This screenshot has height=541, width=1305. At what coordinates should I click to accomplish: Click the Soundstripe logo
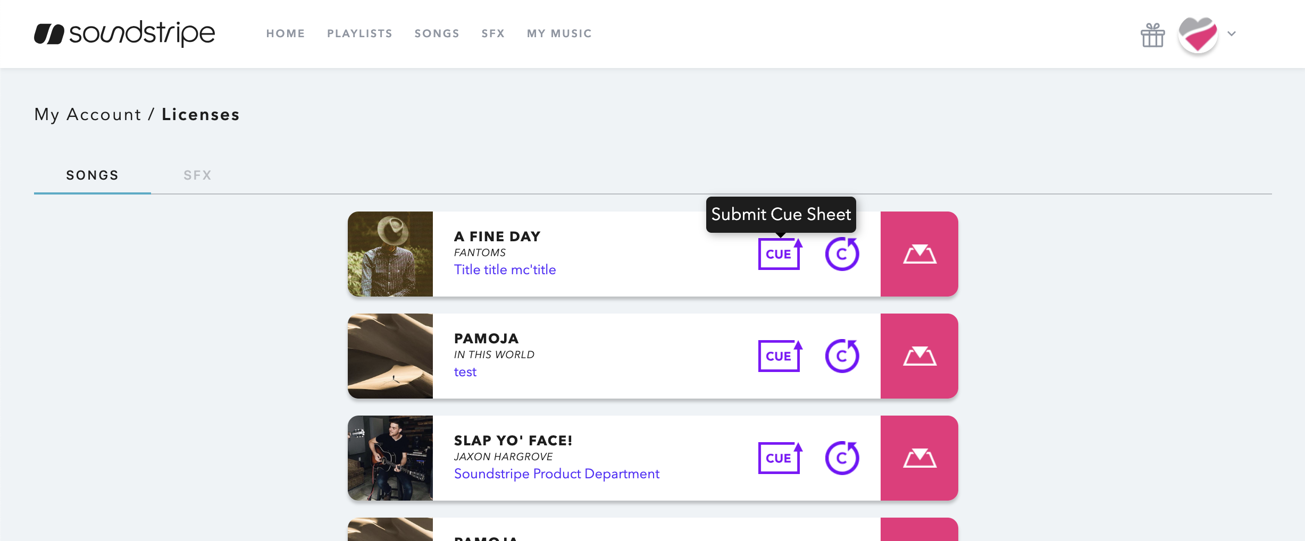pos(124,33)
